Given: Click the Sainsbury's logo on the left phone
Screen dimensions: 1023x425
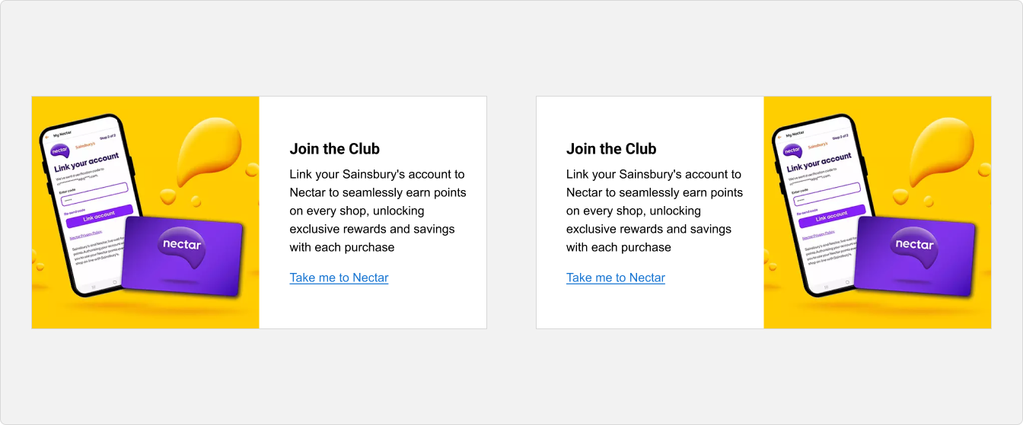Looking at the screenshot, I should click(84, 144).
